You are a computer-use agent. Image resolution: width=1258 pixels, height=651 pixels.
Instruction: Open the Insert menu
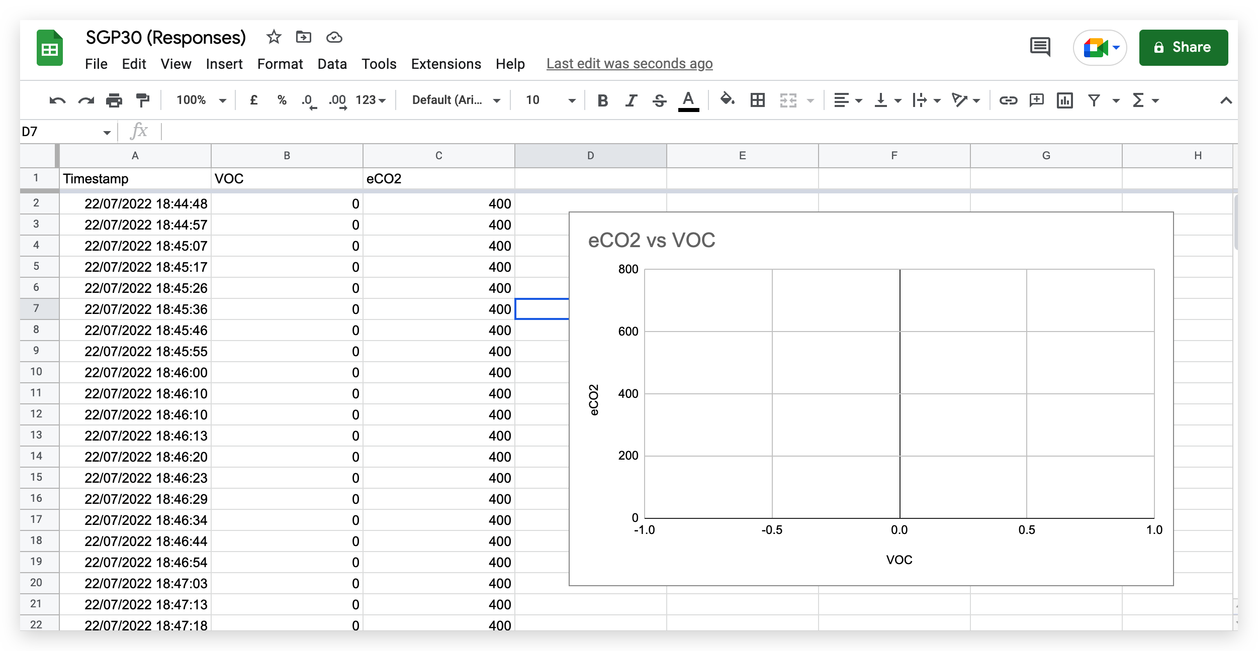tap(224, 64)
